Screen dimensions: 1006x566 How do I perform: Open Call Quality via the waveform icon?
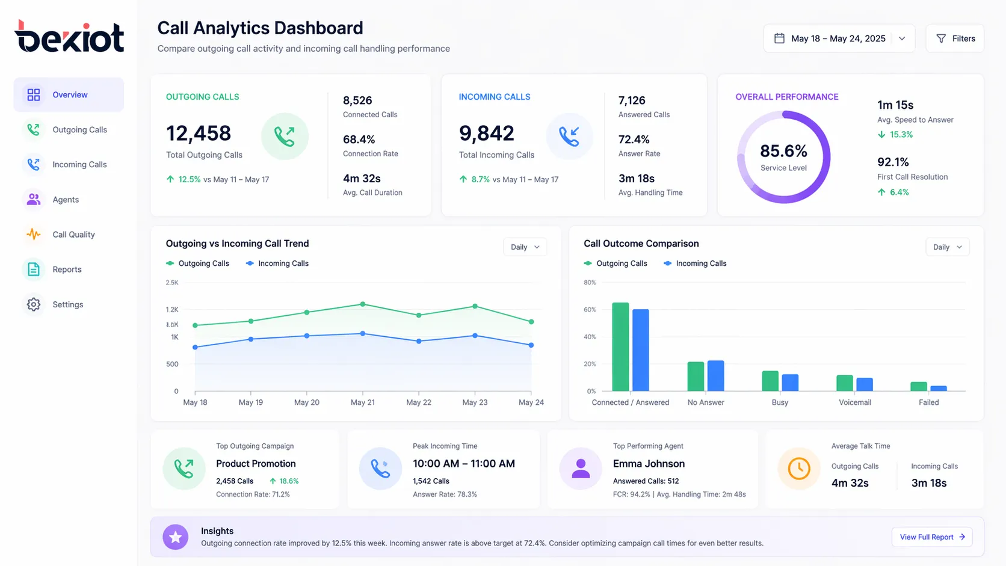33,234
